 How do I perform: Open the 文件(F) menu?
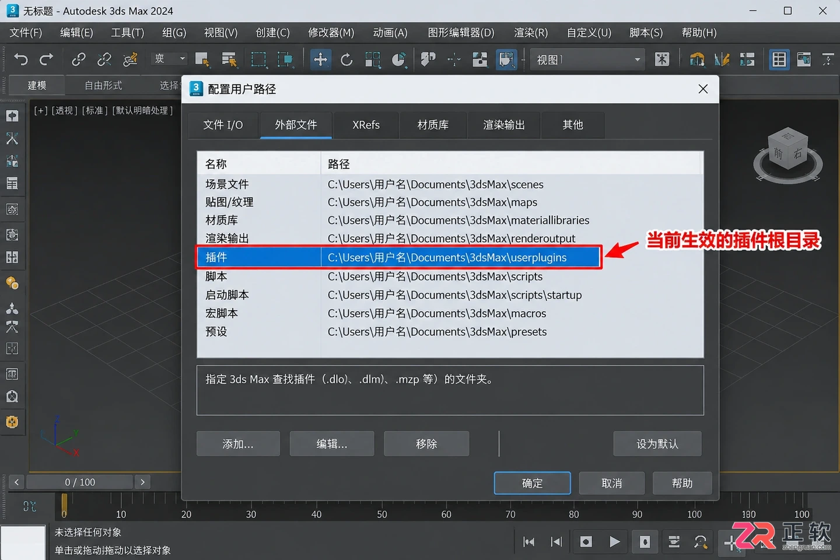coord(26,33)
